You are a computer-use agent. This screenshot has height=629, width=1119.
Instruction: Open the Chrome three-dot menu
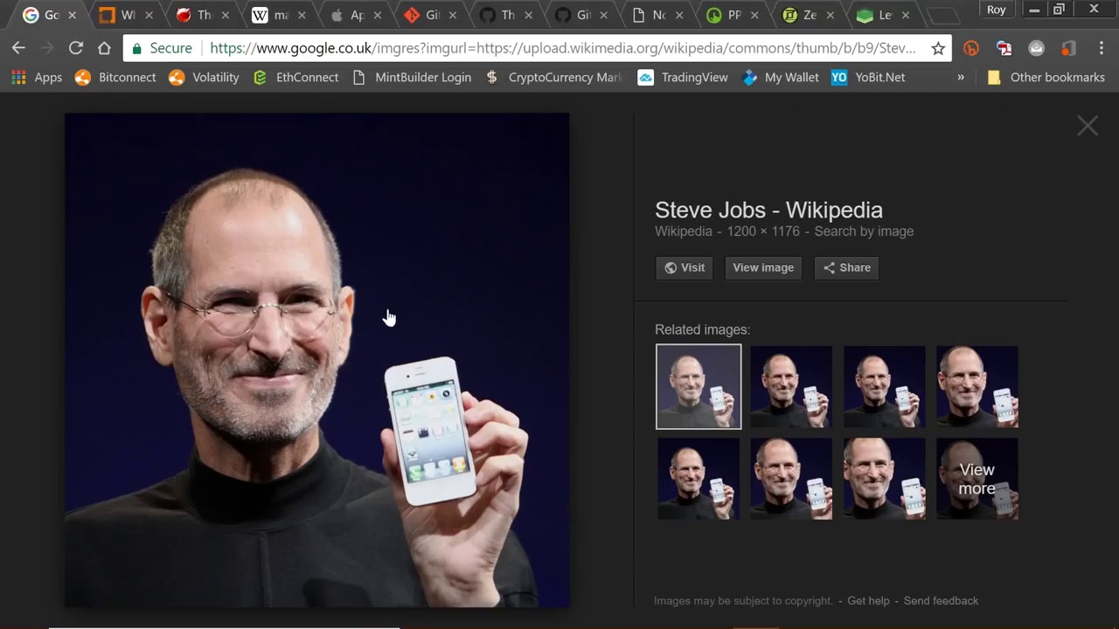[1101, 48]
